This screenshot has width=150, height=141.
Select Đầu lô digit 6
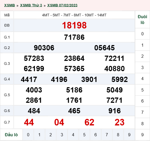pos(96,135)
